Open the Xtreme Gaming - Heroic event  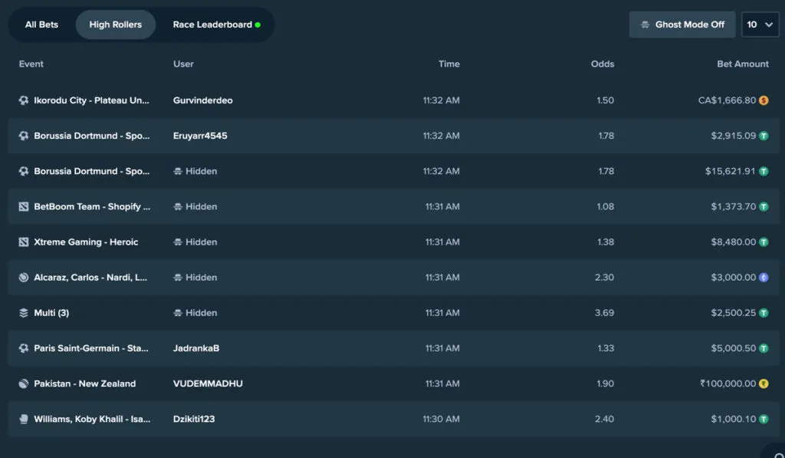(x=86, y=242)
